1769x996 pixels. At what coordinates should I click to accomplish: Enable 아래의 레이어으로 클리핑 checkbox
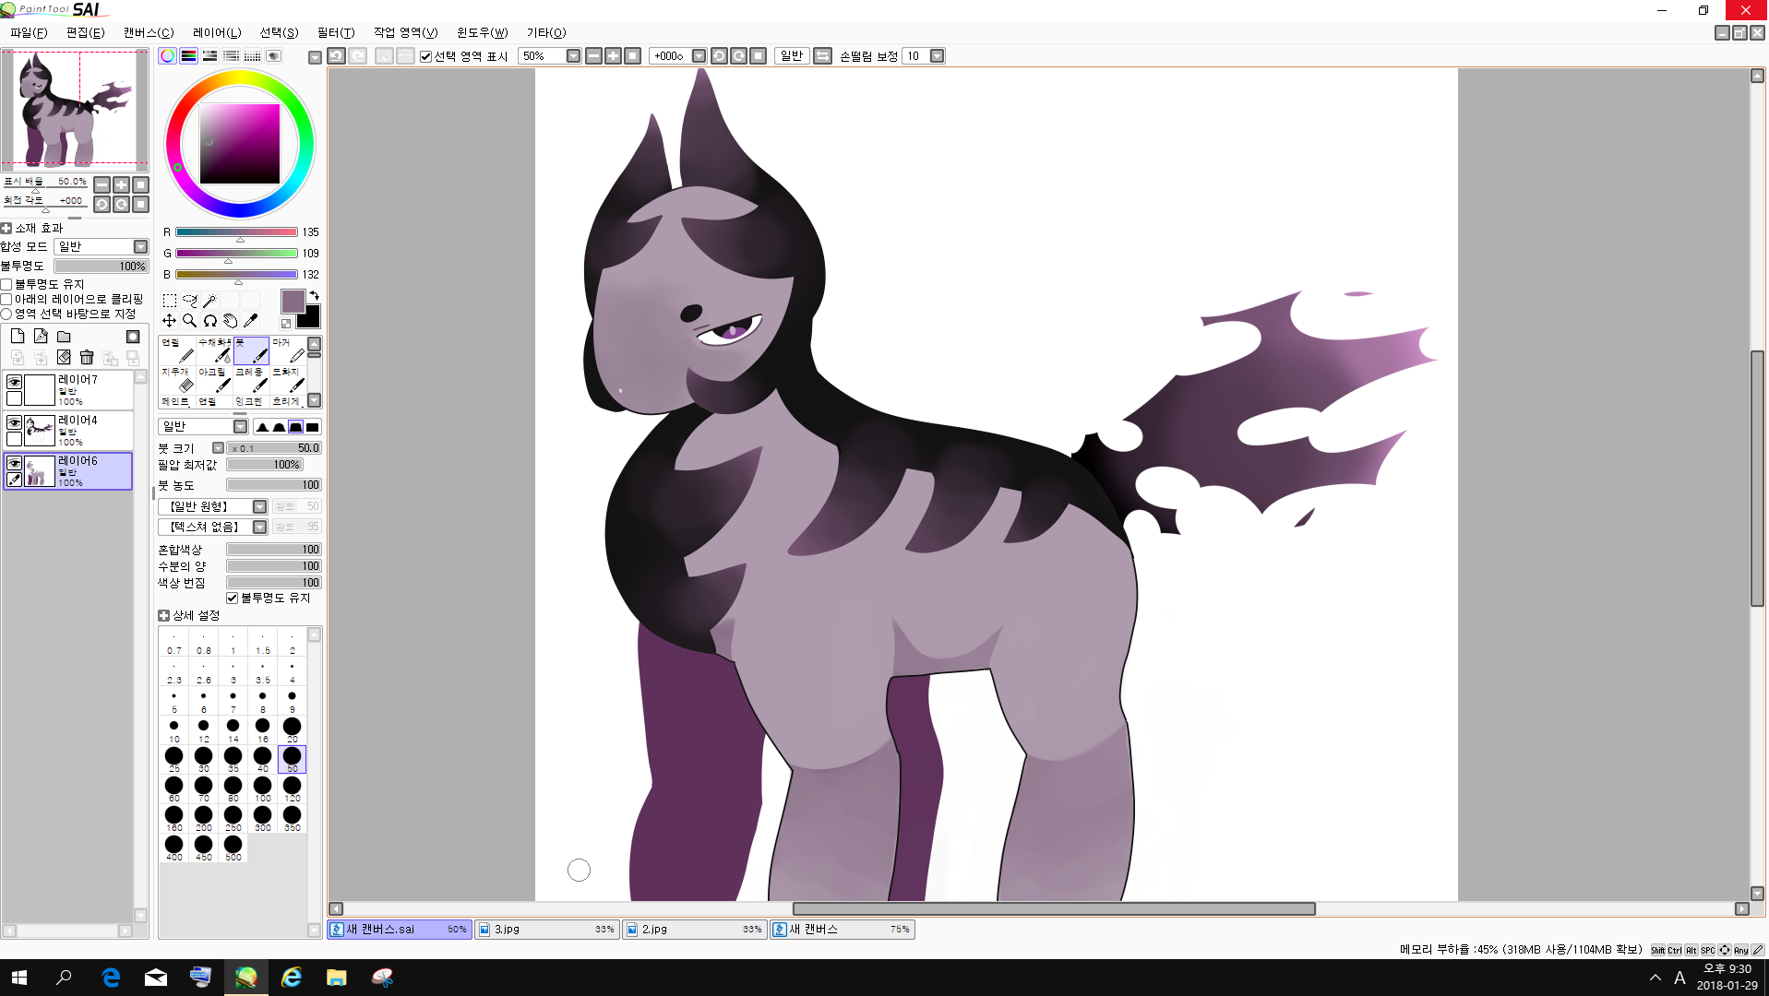click(x=6, y=299)
